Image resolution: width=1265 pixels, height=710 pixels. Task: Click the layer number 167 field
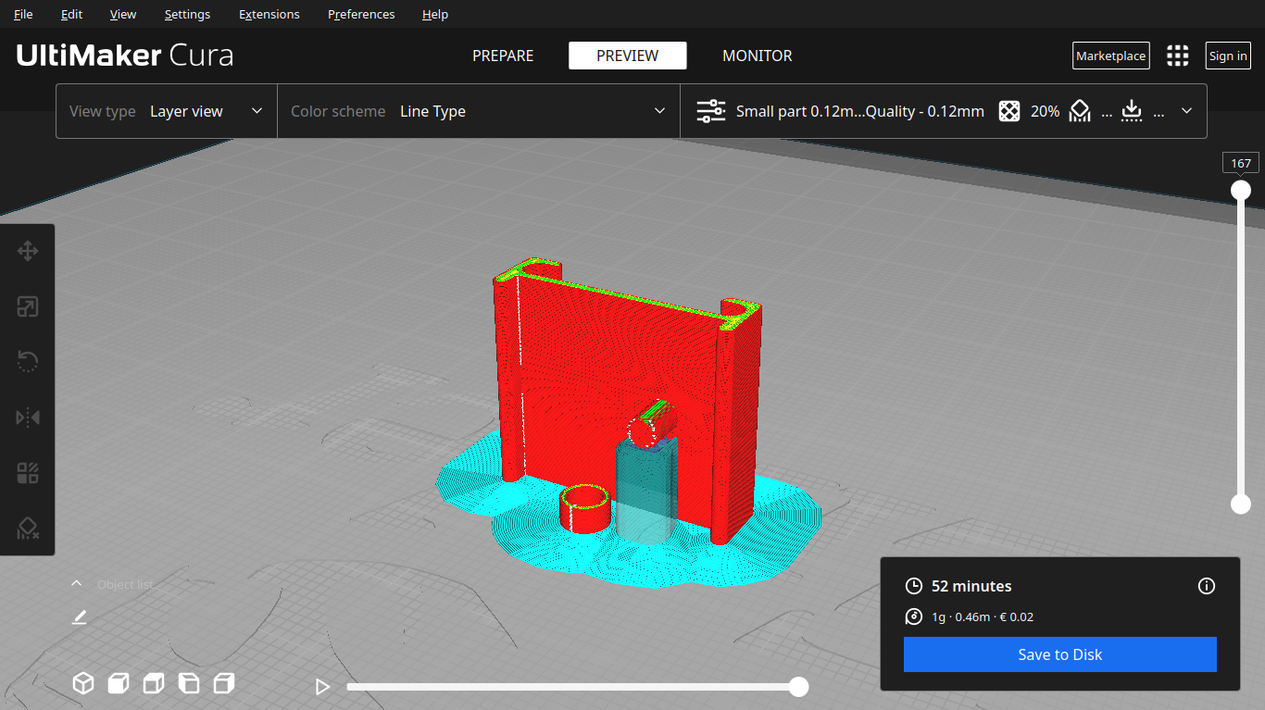(1241, 163)
